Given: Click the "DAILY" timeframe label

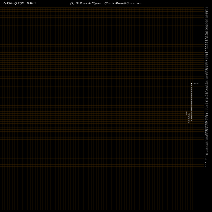Looking at the screenshot, I should (31, 3).
